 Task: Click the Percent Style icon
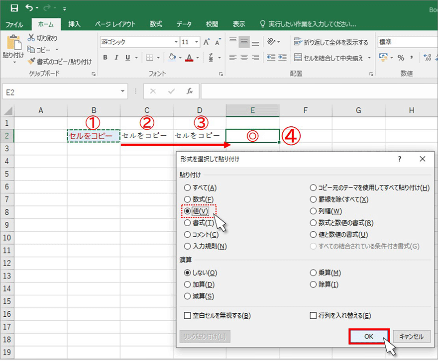[x=400, y=58]
